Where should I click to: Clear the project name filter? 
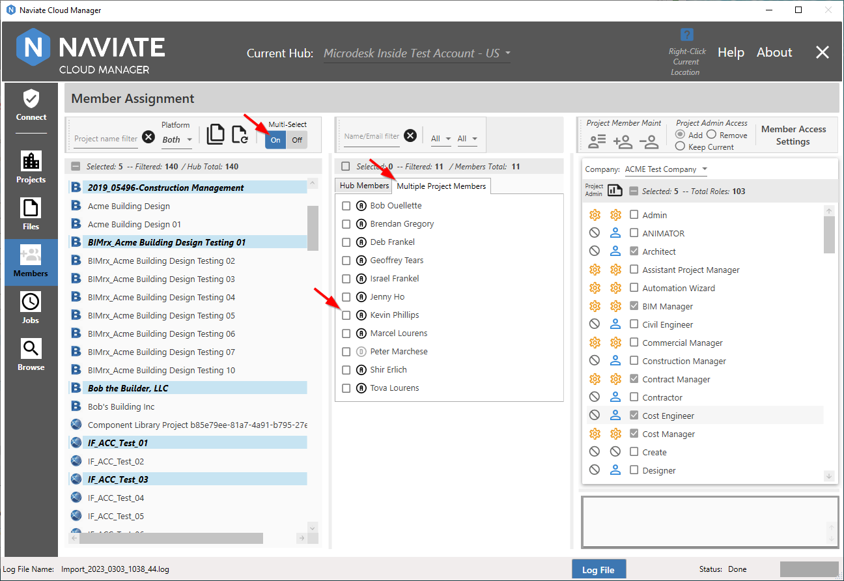click(148, 136)
